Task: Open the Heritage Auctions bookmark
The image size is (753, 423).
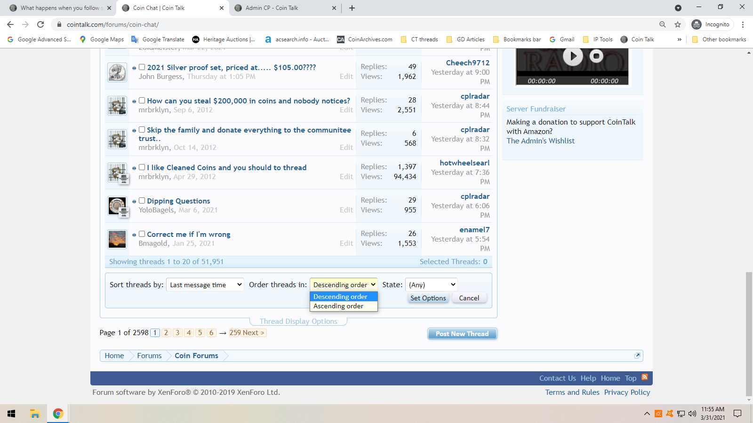Action: pos(224,39)
